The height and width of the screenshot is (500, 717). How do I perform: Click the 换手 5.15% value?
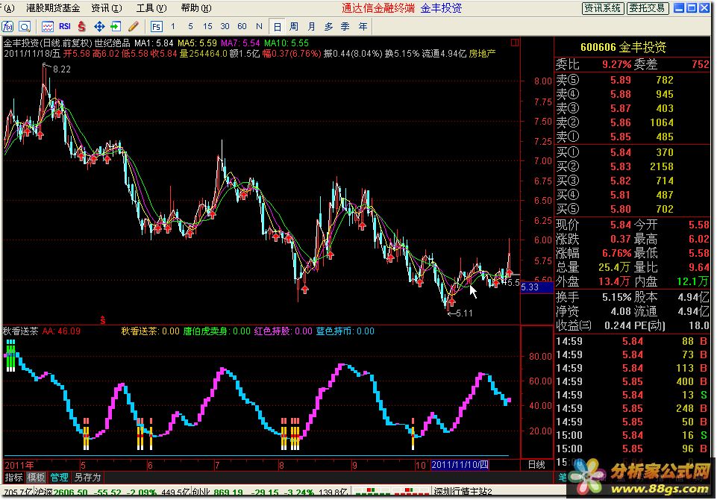(x=616, y=297)
